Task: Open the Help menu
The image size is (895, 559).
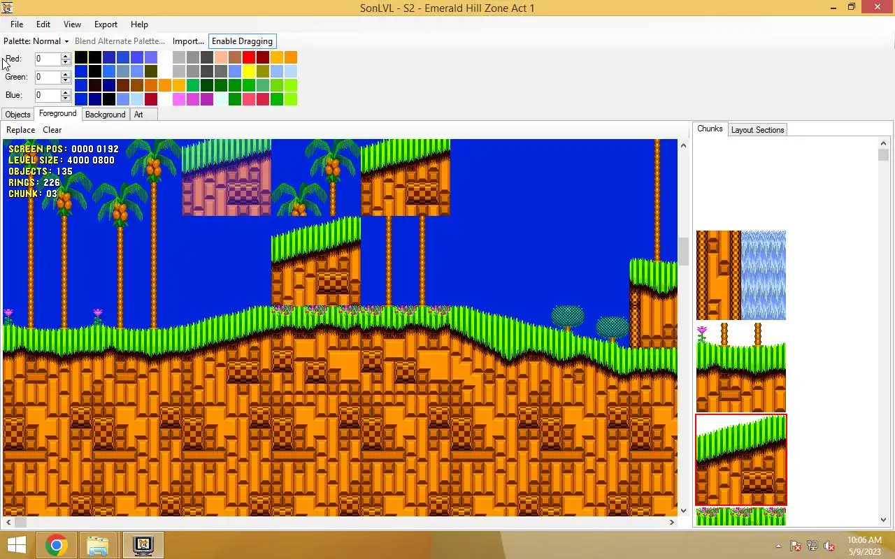Action: tap(139, 24)
